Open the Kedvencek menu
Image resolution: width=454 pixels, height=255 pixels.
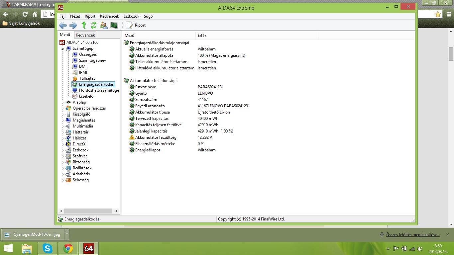click(109, 16)
